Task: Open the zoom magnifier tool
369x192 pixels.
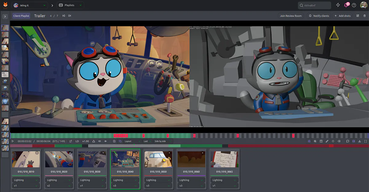Action: pos(315,141)
